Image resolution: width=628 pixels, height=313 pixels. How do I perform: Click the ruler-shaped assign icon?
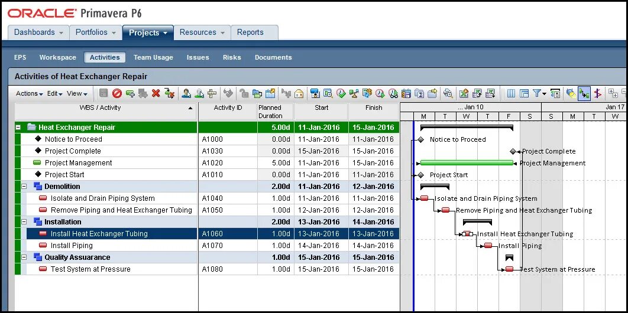(212, 93)
